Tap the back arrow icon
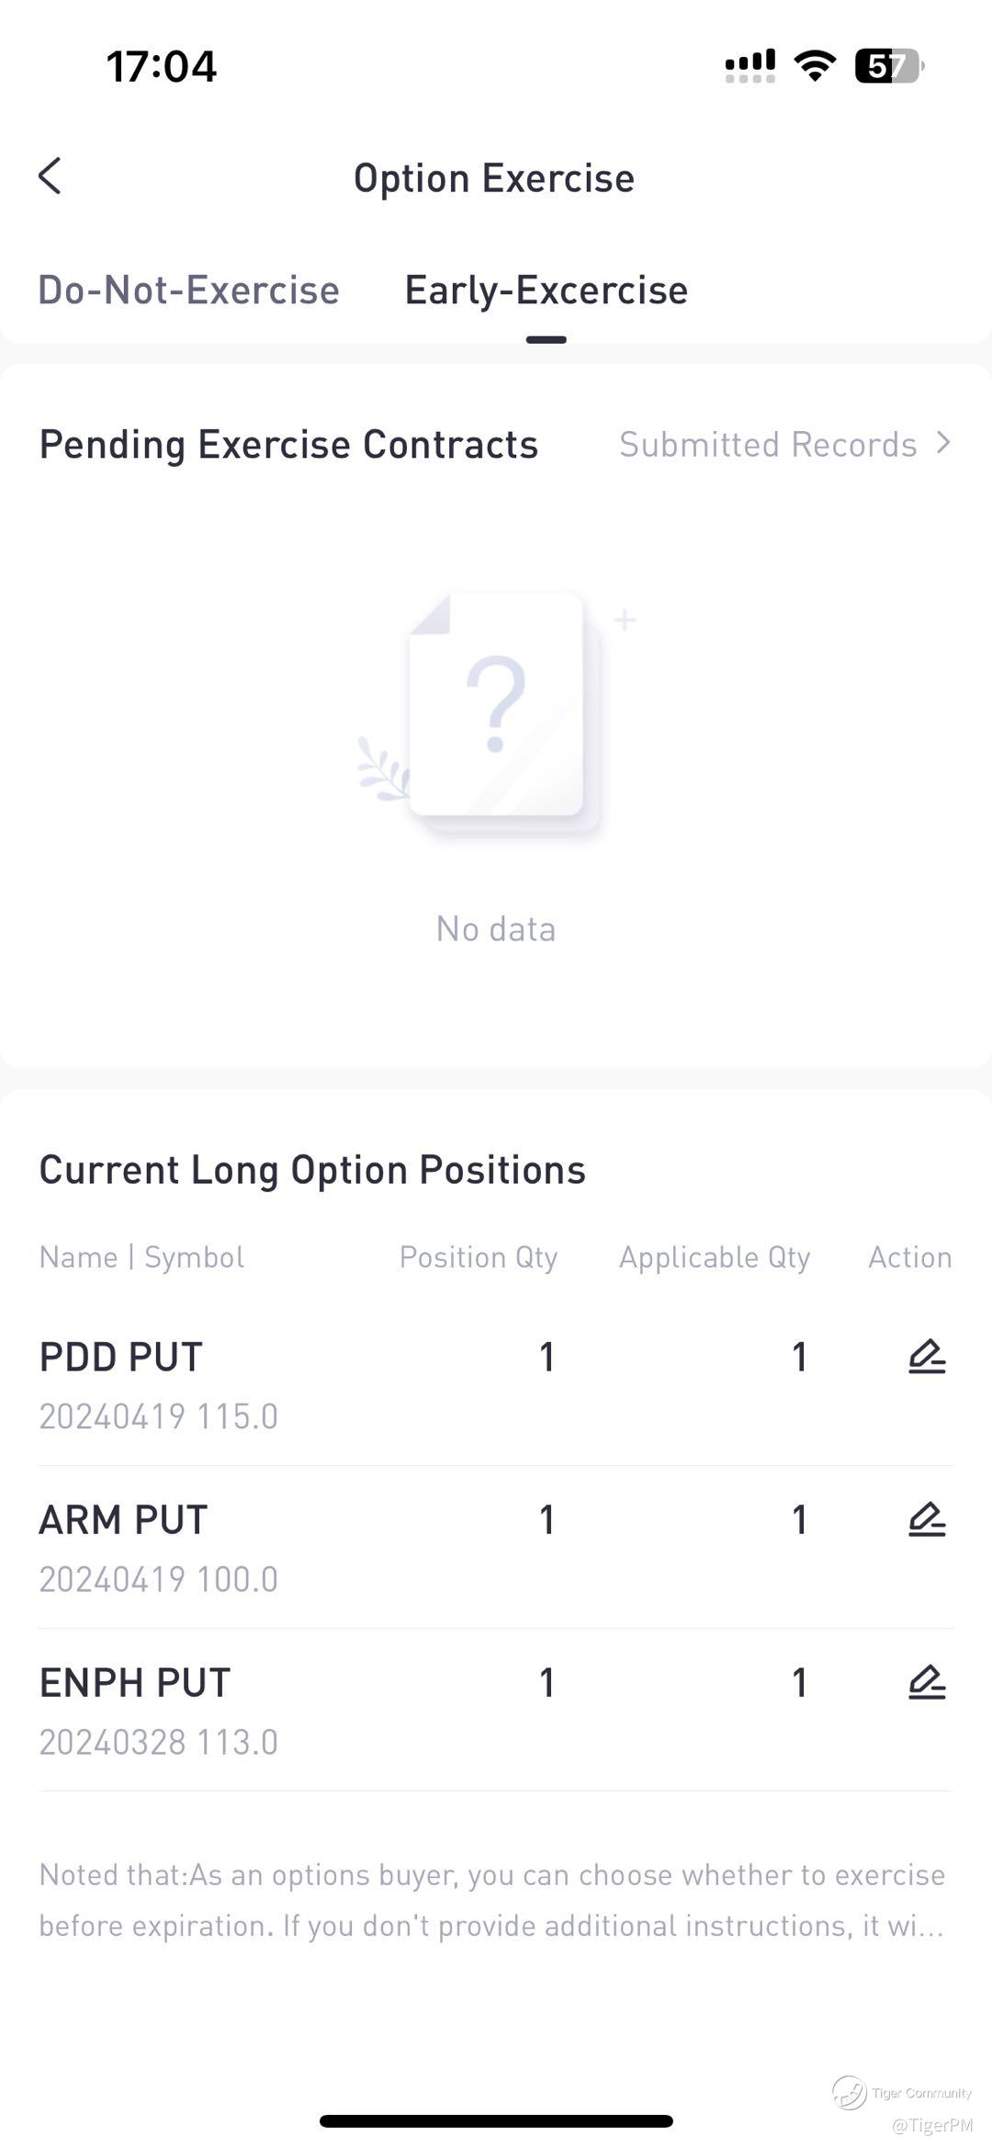 point(51,176)
